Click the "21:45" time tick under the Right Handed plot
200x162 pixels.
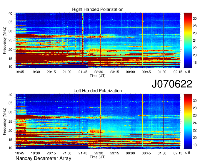[x=83, y=72]
